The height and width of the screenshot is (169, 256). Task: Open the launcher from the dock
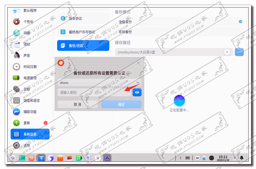click(12, 158)
